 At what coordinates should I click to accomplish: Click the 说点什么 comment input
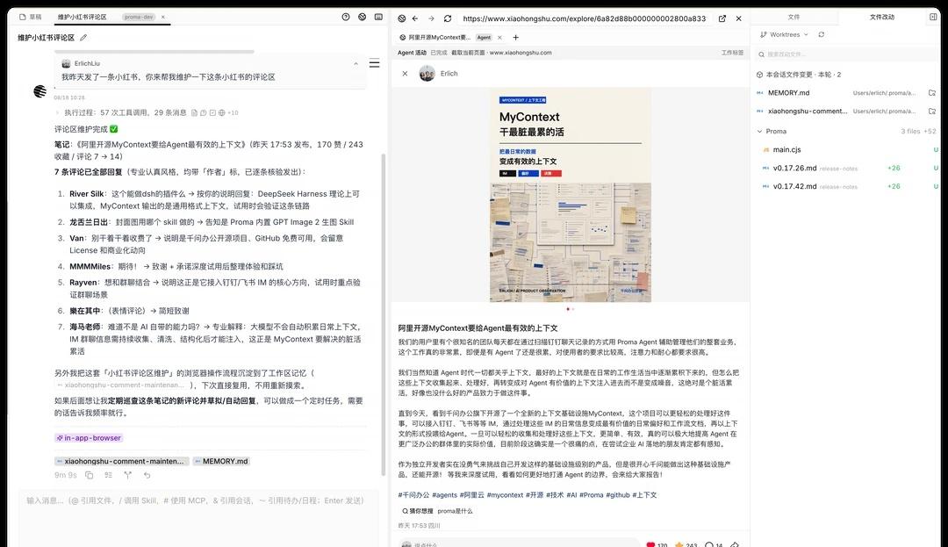(x=519, y=544)
